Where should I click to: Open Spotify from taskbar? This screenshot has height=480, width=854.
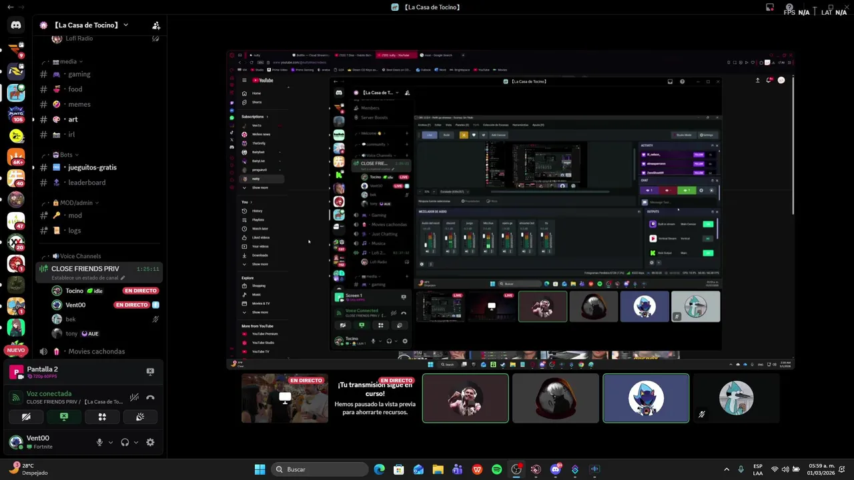point(496,469)
